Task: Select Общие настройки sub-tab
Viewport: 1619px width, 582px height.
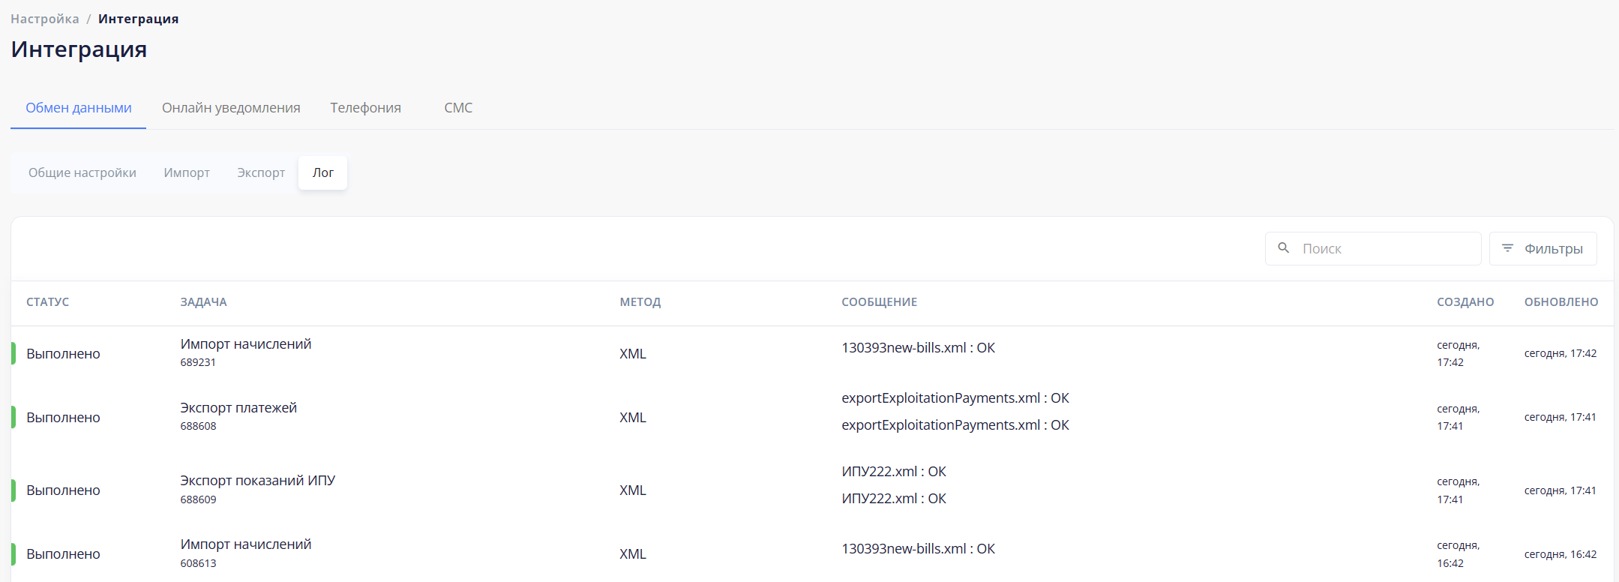Action: tap(82, 172)
